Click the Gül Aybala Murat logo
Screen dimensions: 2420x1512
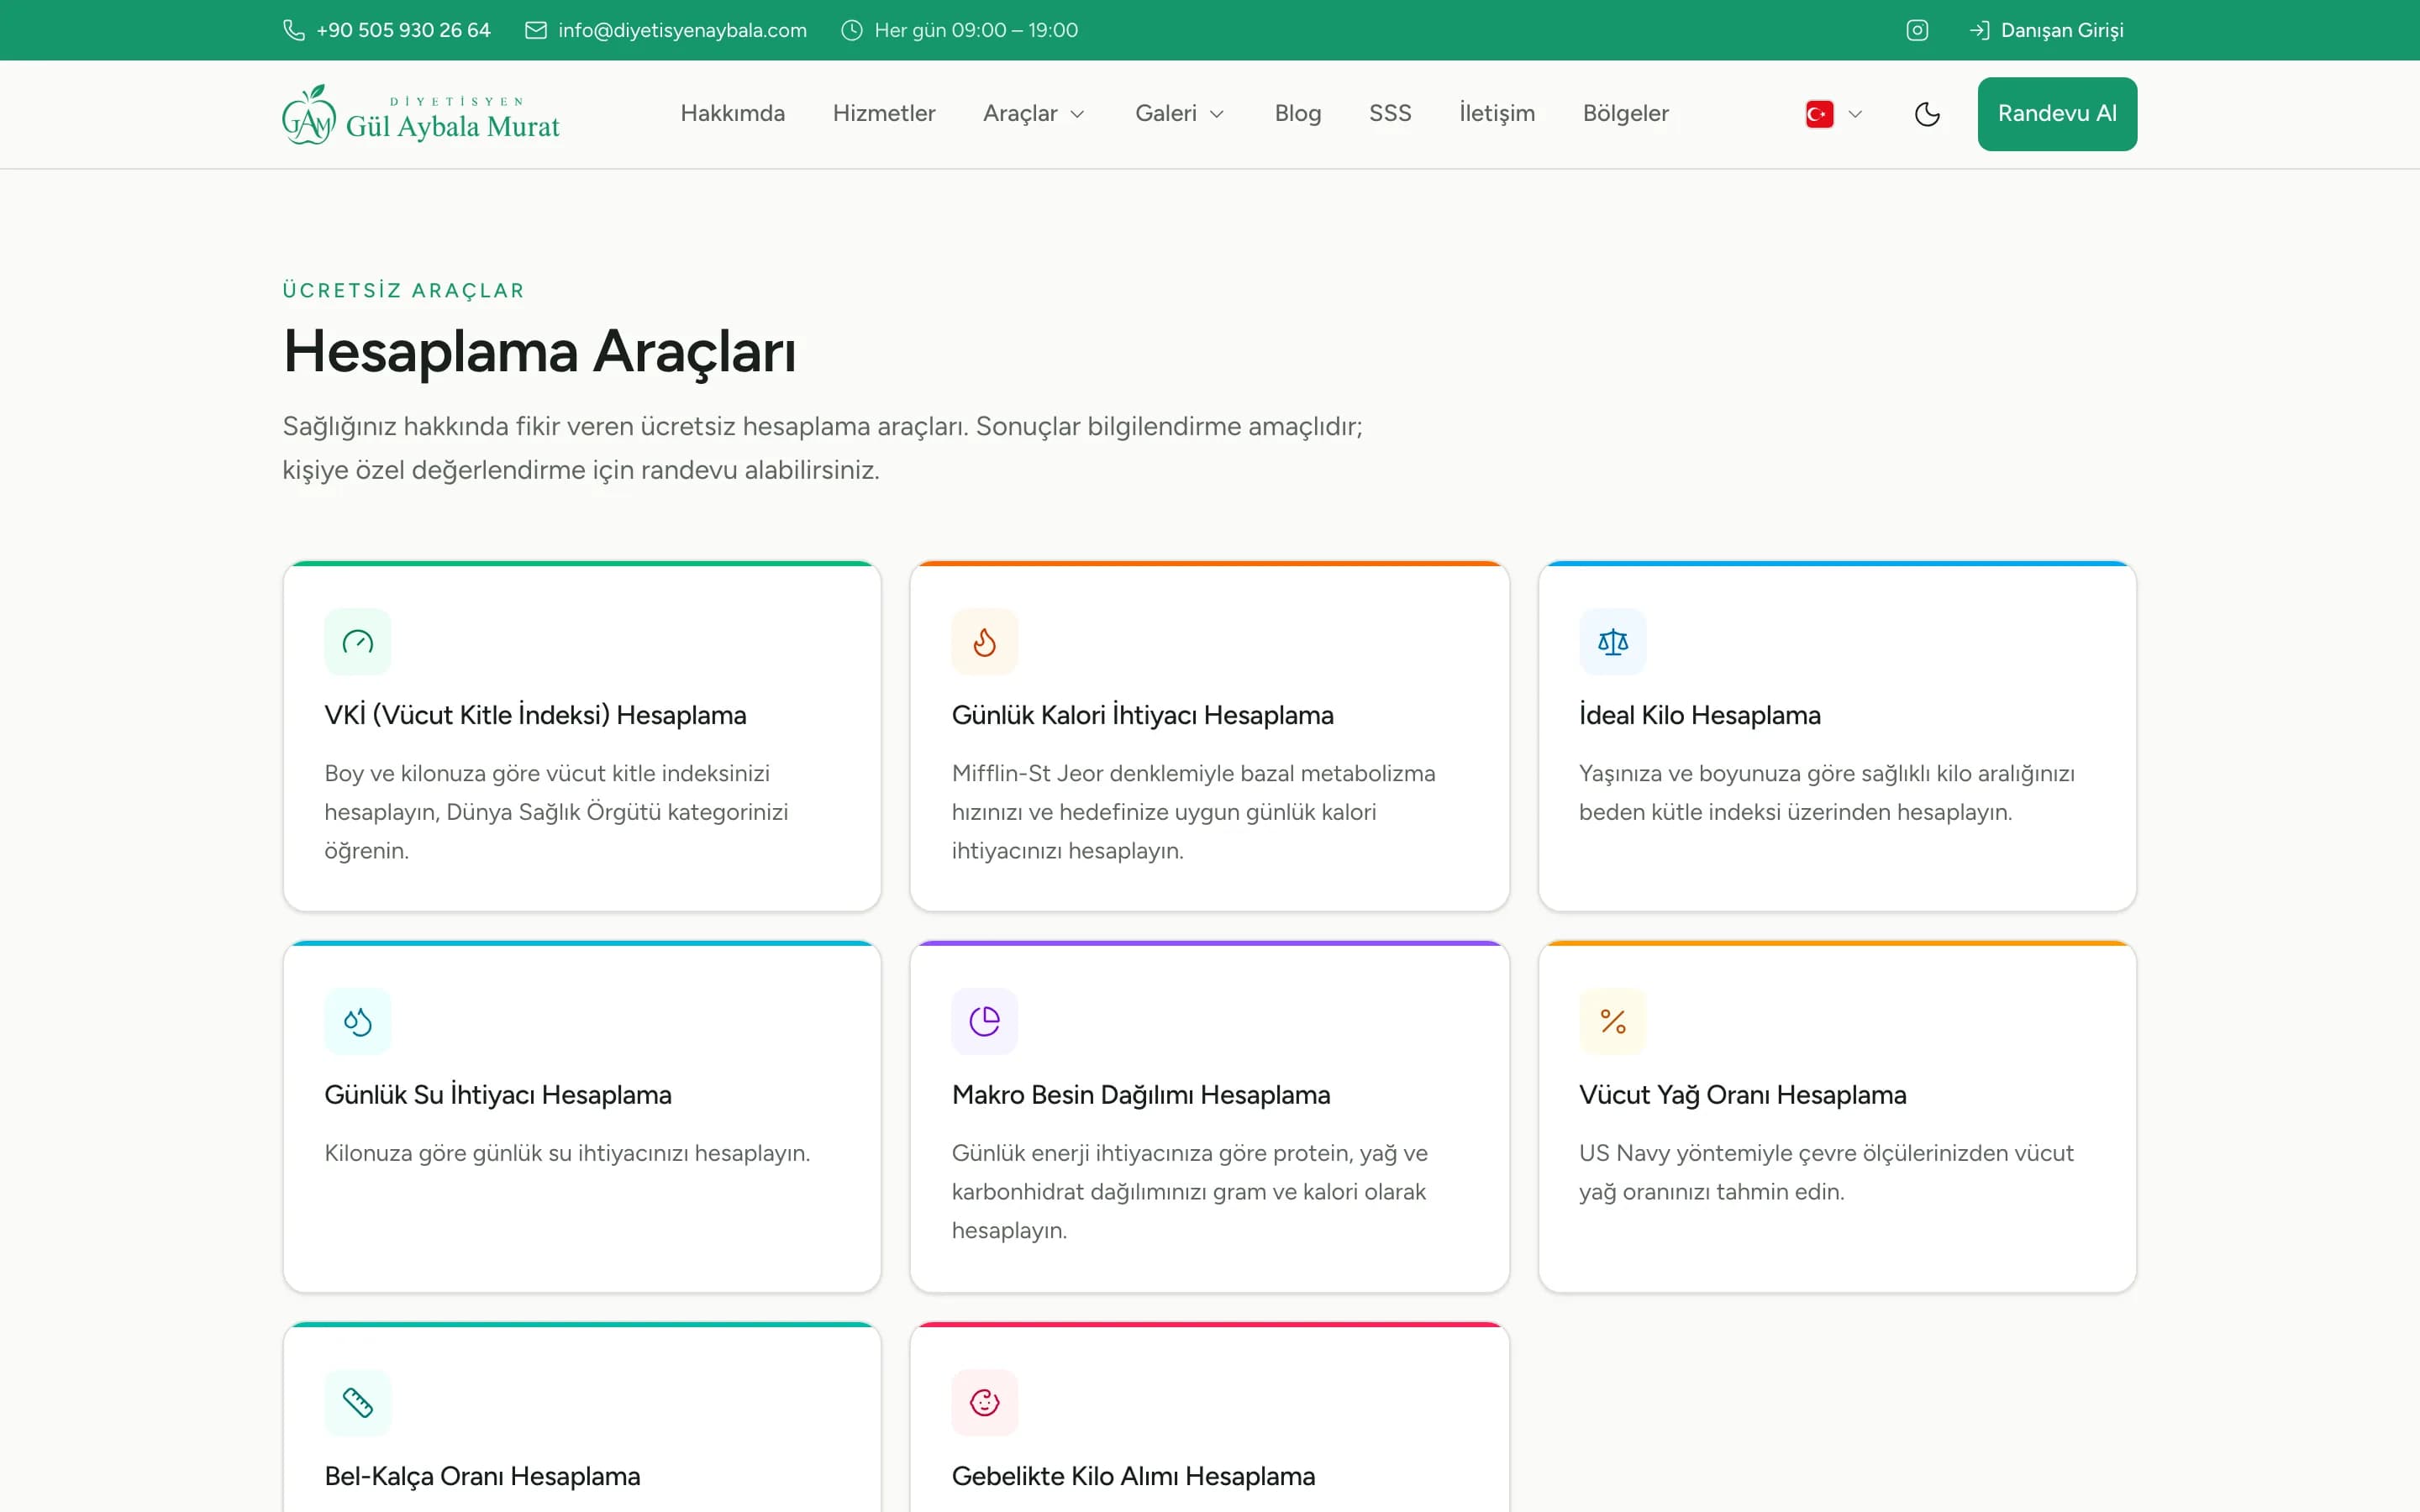[x=420, y=114]
